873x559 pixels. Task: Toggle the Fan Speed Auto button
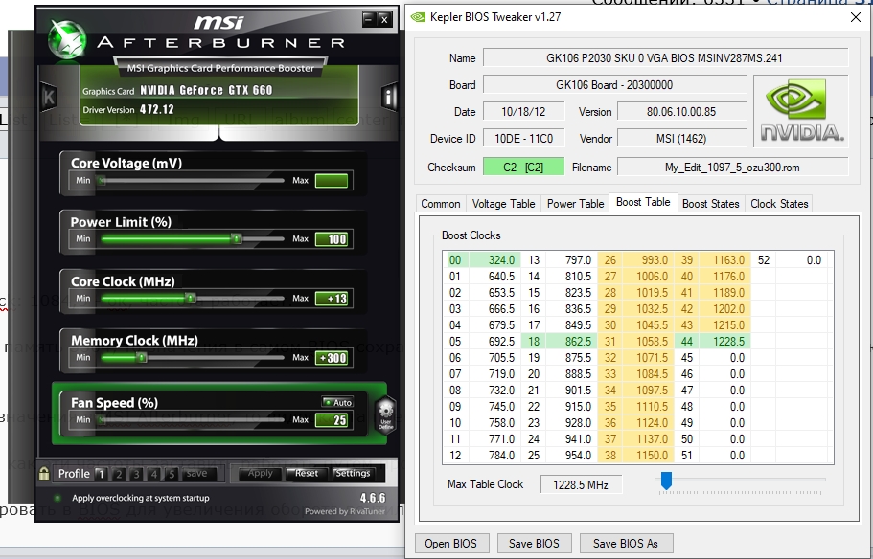pos(337,402)
